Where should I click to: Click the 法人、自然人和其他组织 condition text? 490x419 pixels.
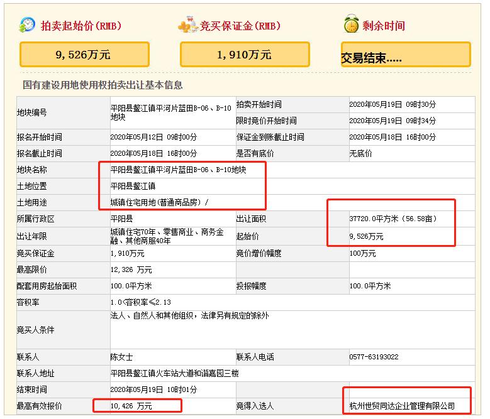click(x=190, y=315)
